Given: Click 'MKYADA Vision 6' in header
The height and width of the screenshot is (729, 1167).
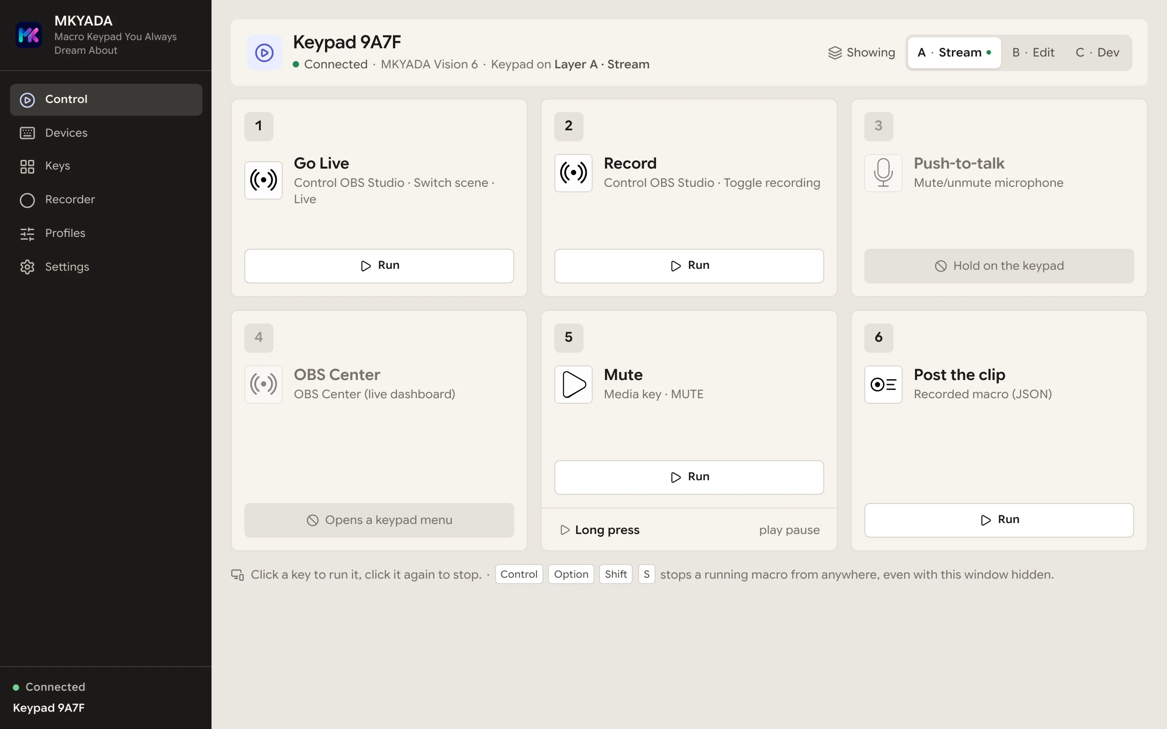Looking at the screenshot, I should [x=429, y=65].
